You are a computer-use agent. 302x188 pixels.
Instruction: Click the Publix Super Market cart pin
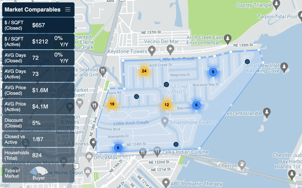tap(80, 103)
